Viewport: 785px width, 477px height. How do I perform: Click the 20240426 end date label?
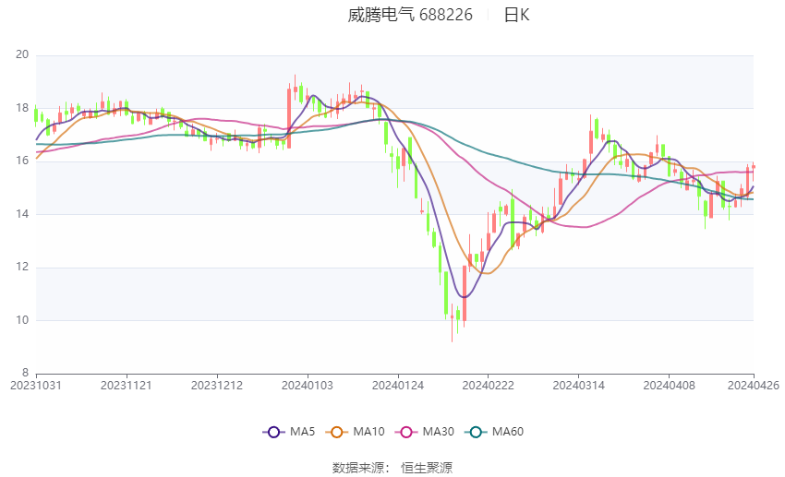754,384
